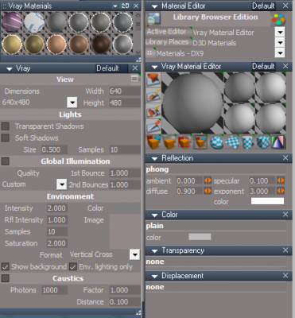
Task: Click the phong reflection shader label
Action: point(157,169)
